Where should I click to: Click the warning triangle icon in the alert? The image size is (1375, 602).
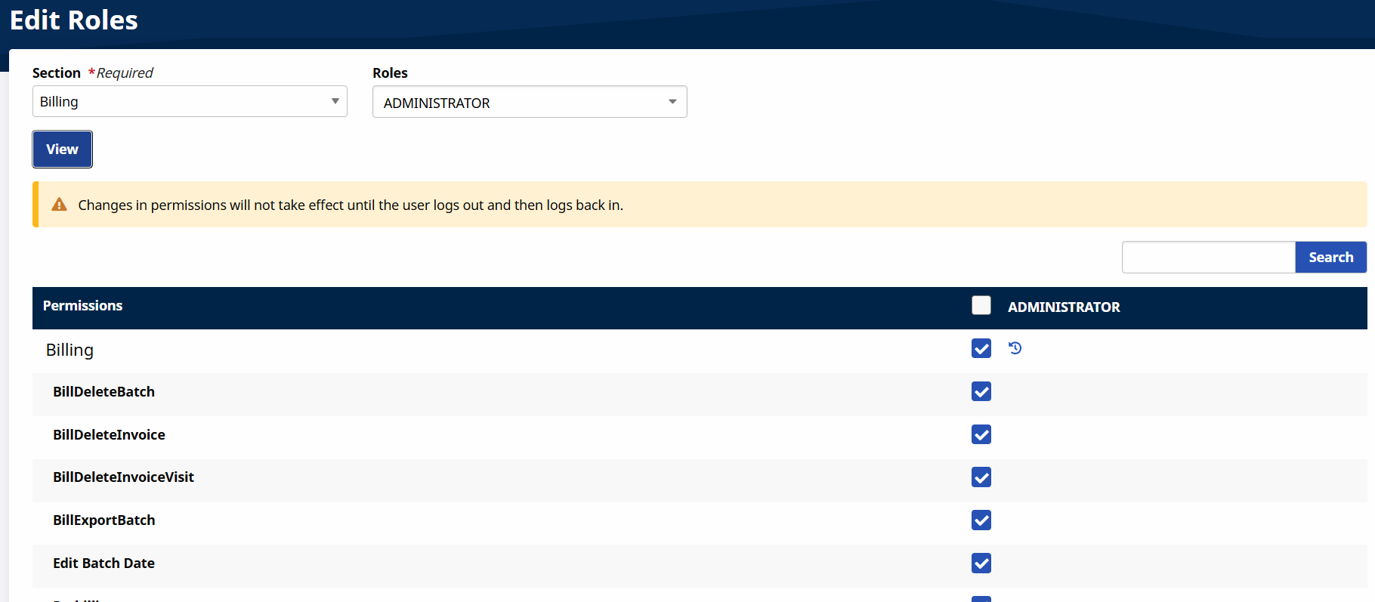pyautogui.click(x=59, y=205)
